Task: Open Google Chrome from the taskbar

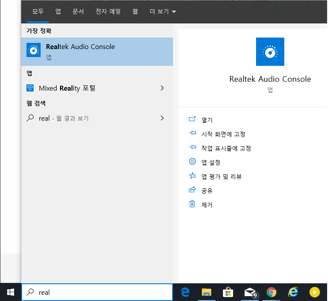Action: coord(271,292)
